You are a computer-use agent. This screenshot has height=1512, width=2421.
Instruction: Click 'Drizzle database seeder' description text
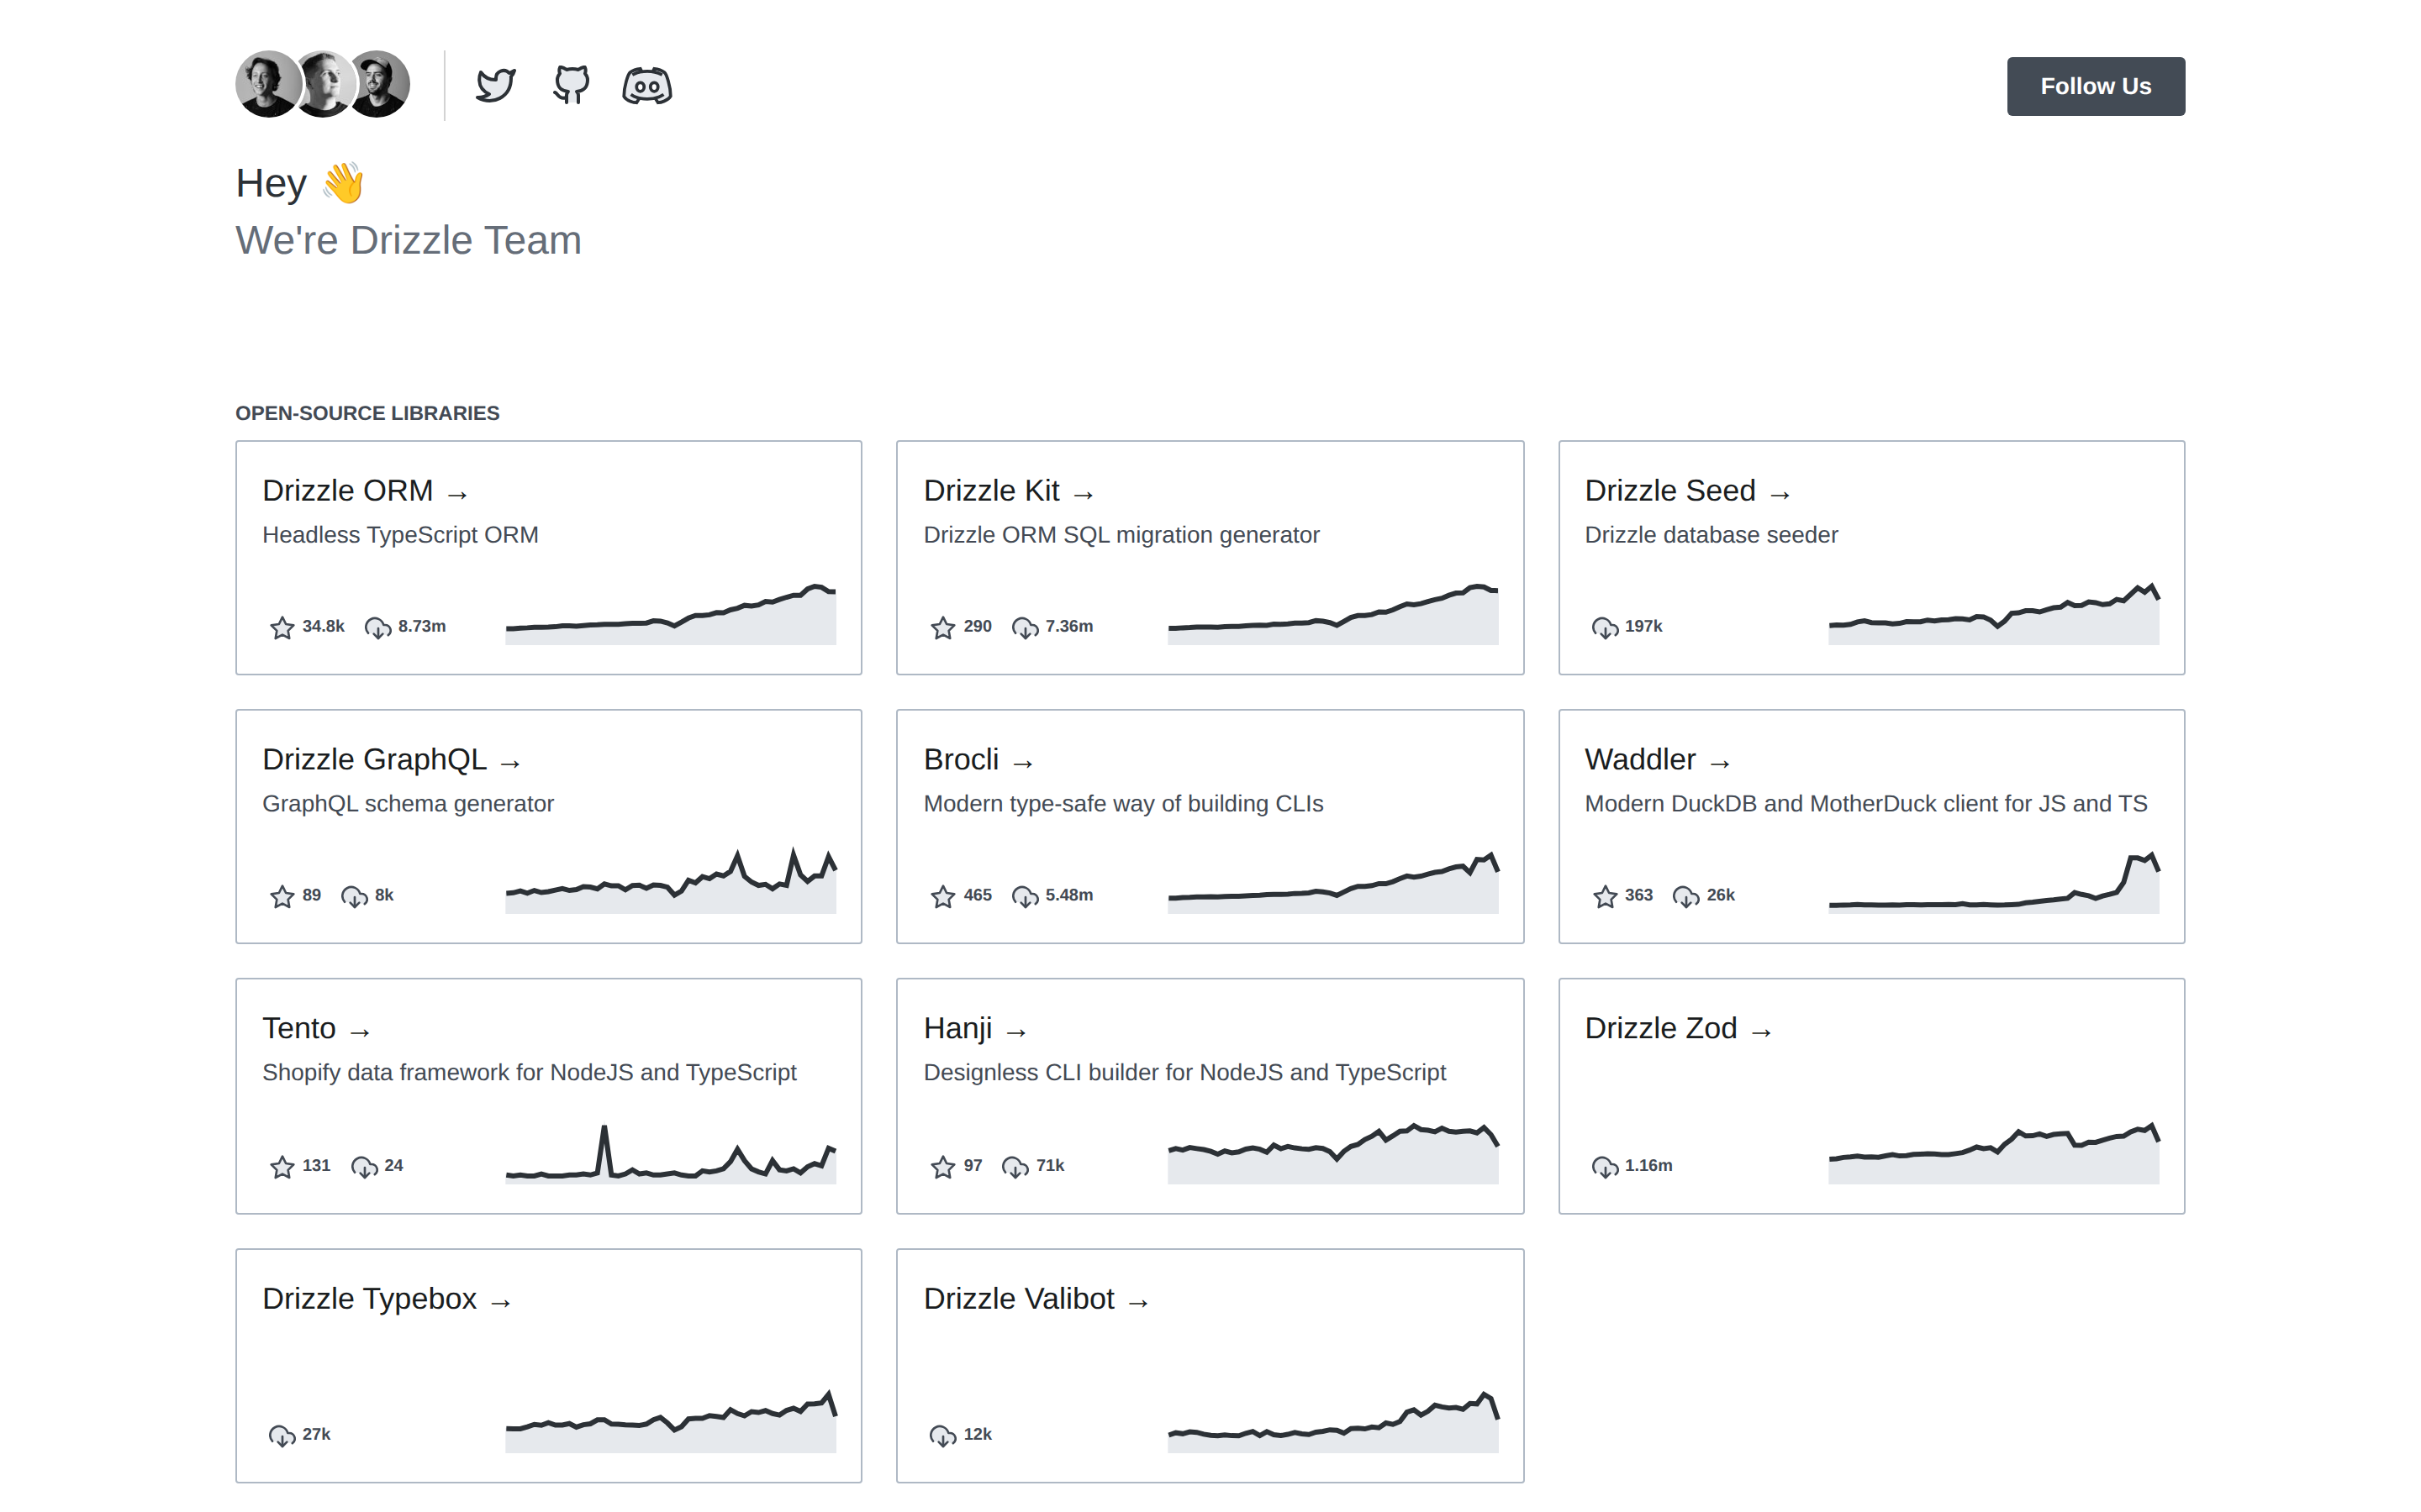coord(1711,535)
